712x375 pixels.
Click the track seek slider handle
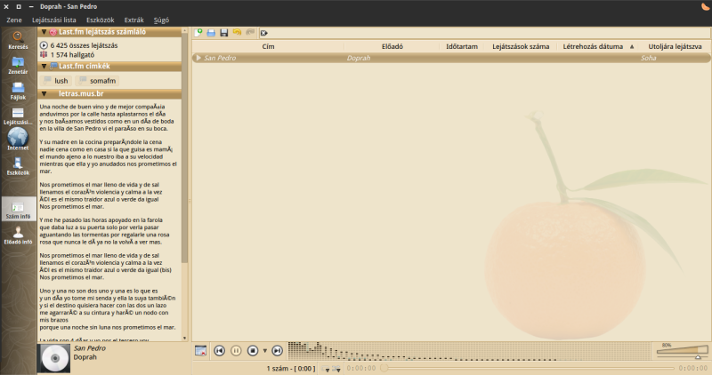click(x=384, y=368)
